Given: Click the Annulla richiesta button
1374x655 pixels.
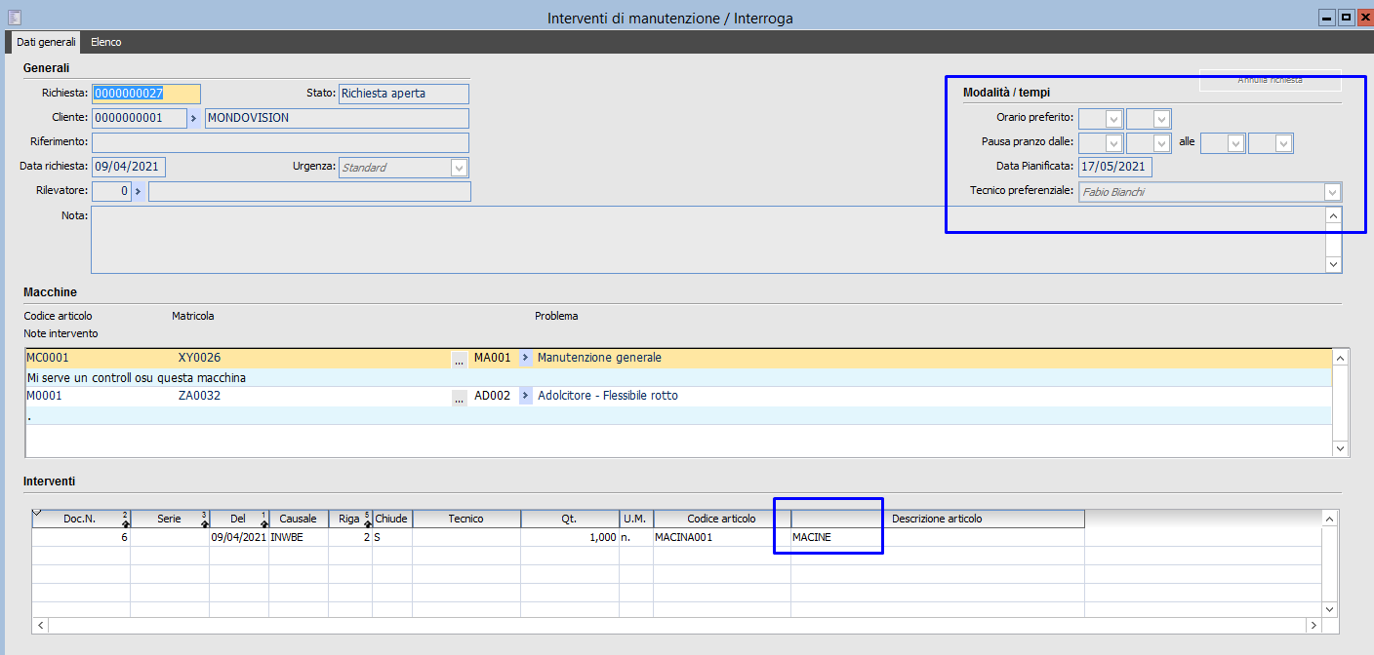Looking at the screenshot, I should coord(1270,80).
